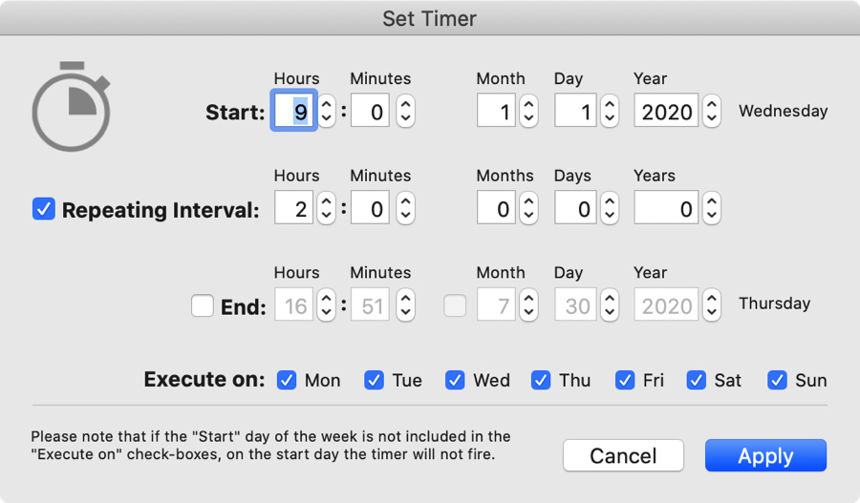Screen dimensions: 860x503
Task: Toggle the Sat checkbox off
Action: 697,380
